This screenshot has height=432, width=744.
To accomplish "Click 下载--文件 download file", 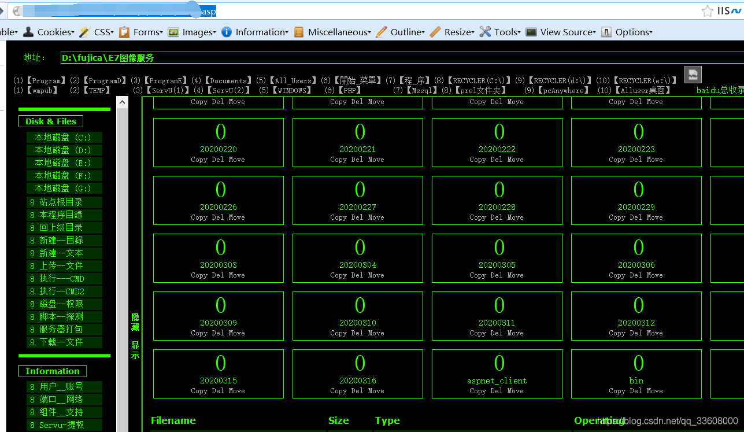I will tap(64, 342).
